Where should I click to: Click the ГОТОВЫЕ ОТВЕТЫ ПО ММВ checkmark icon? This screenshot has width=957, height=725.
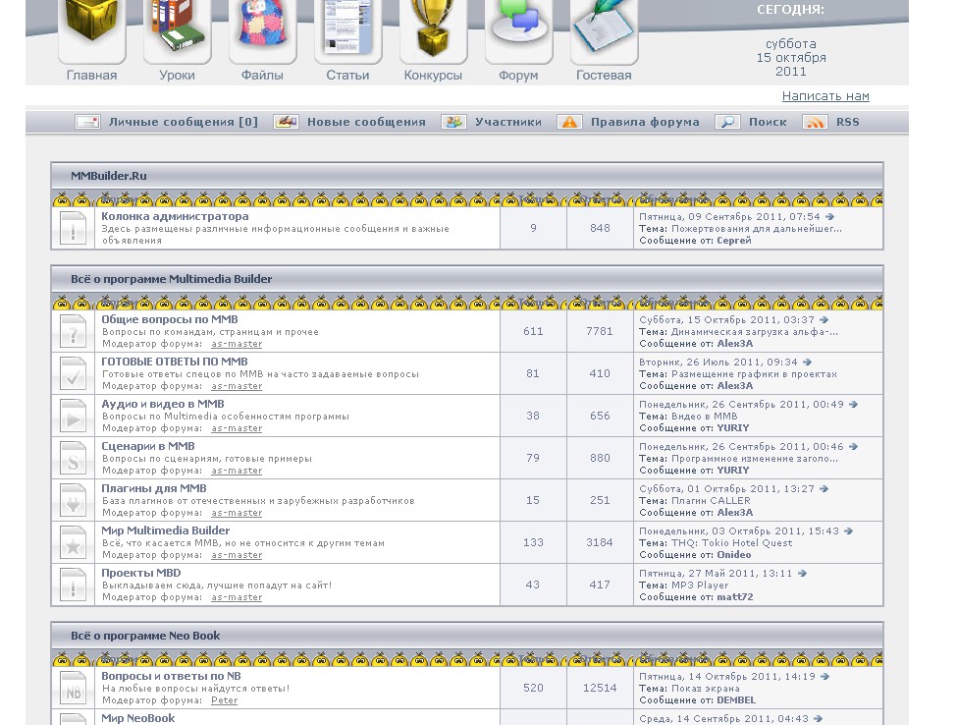pyautogui.click(x=74, y=374)
